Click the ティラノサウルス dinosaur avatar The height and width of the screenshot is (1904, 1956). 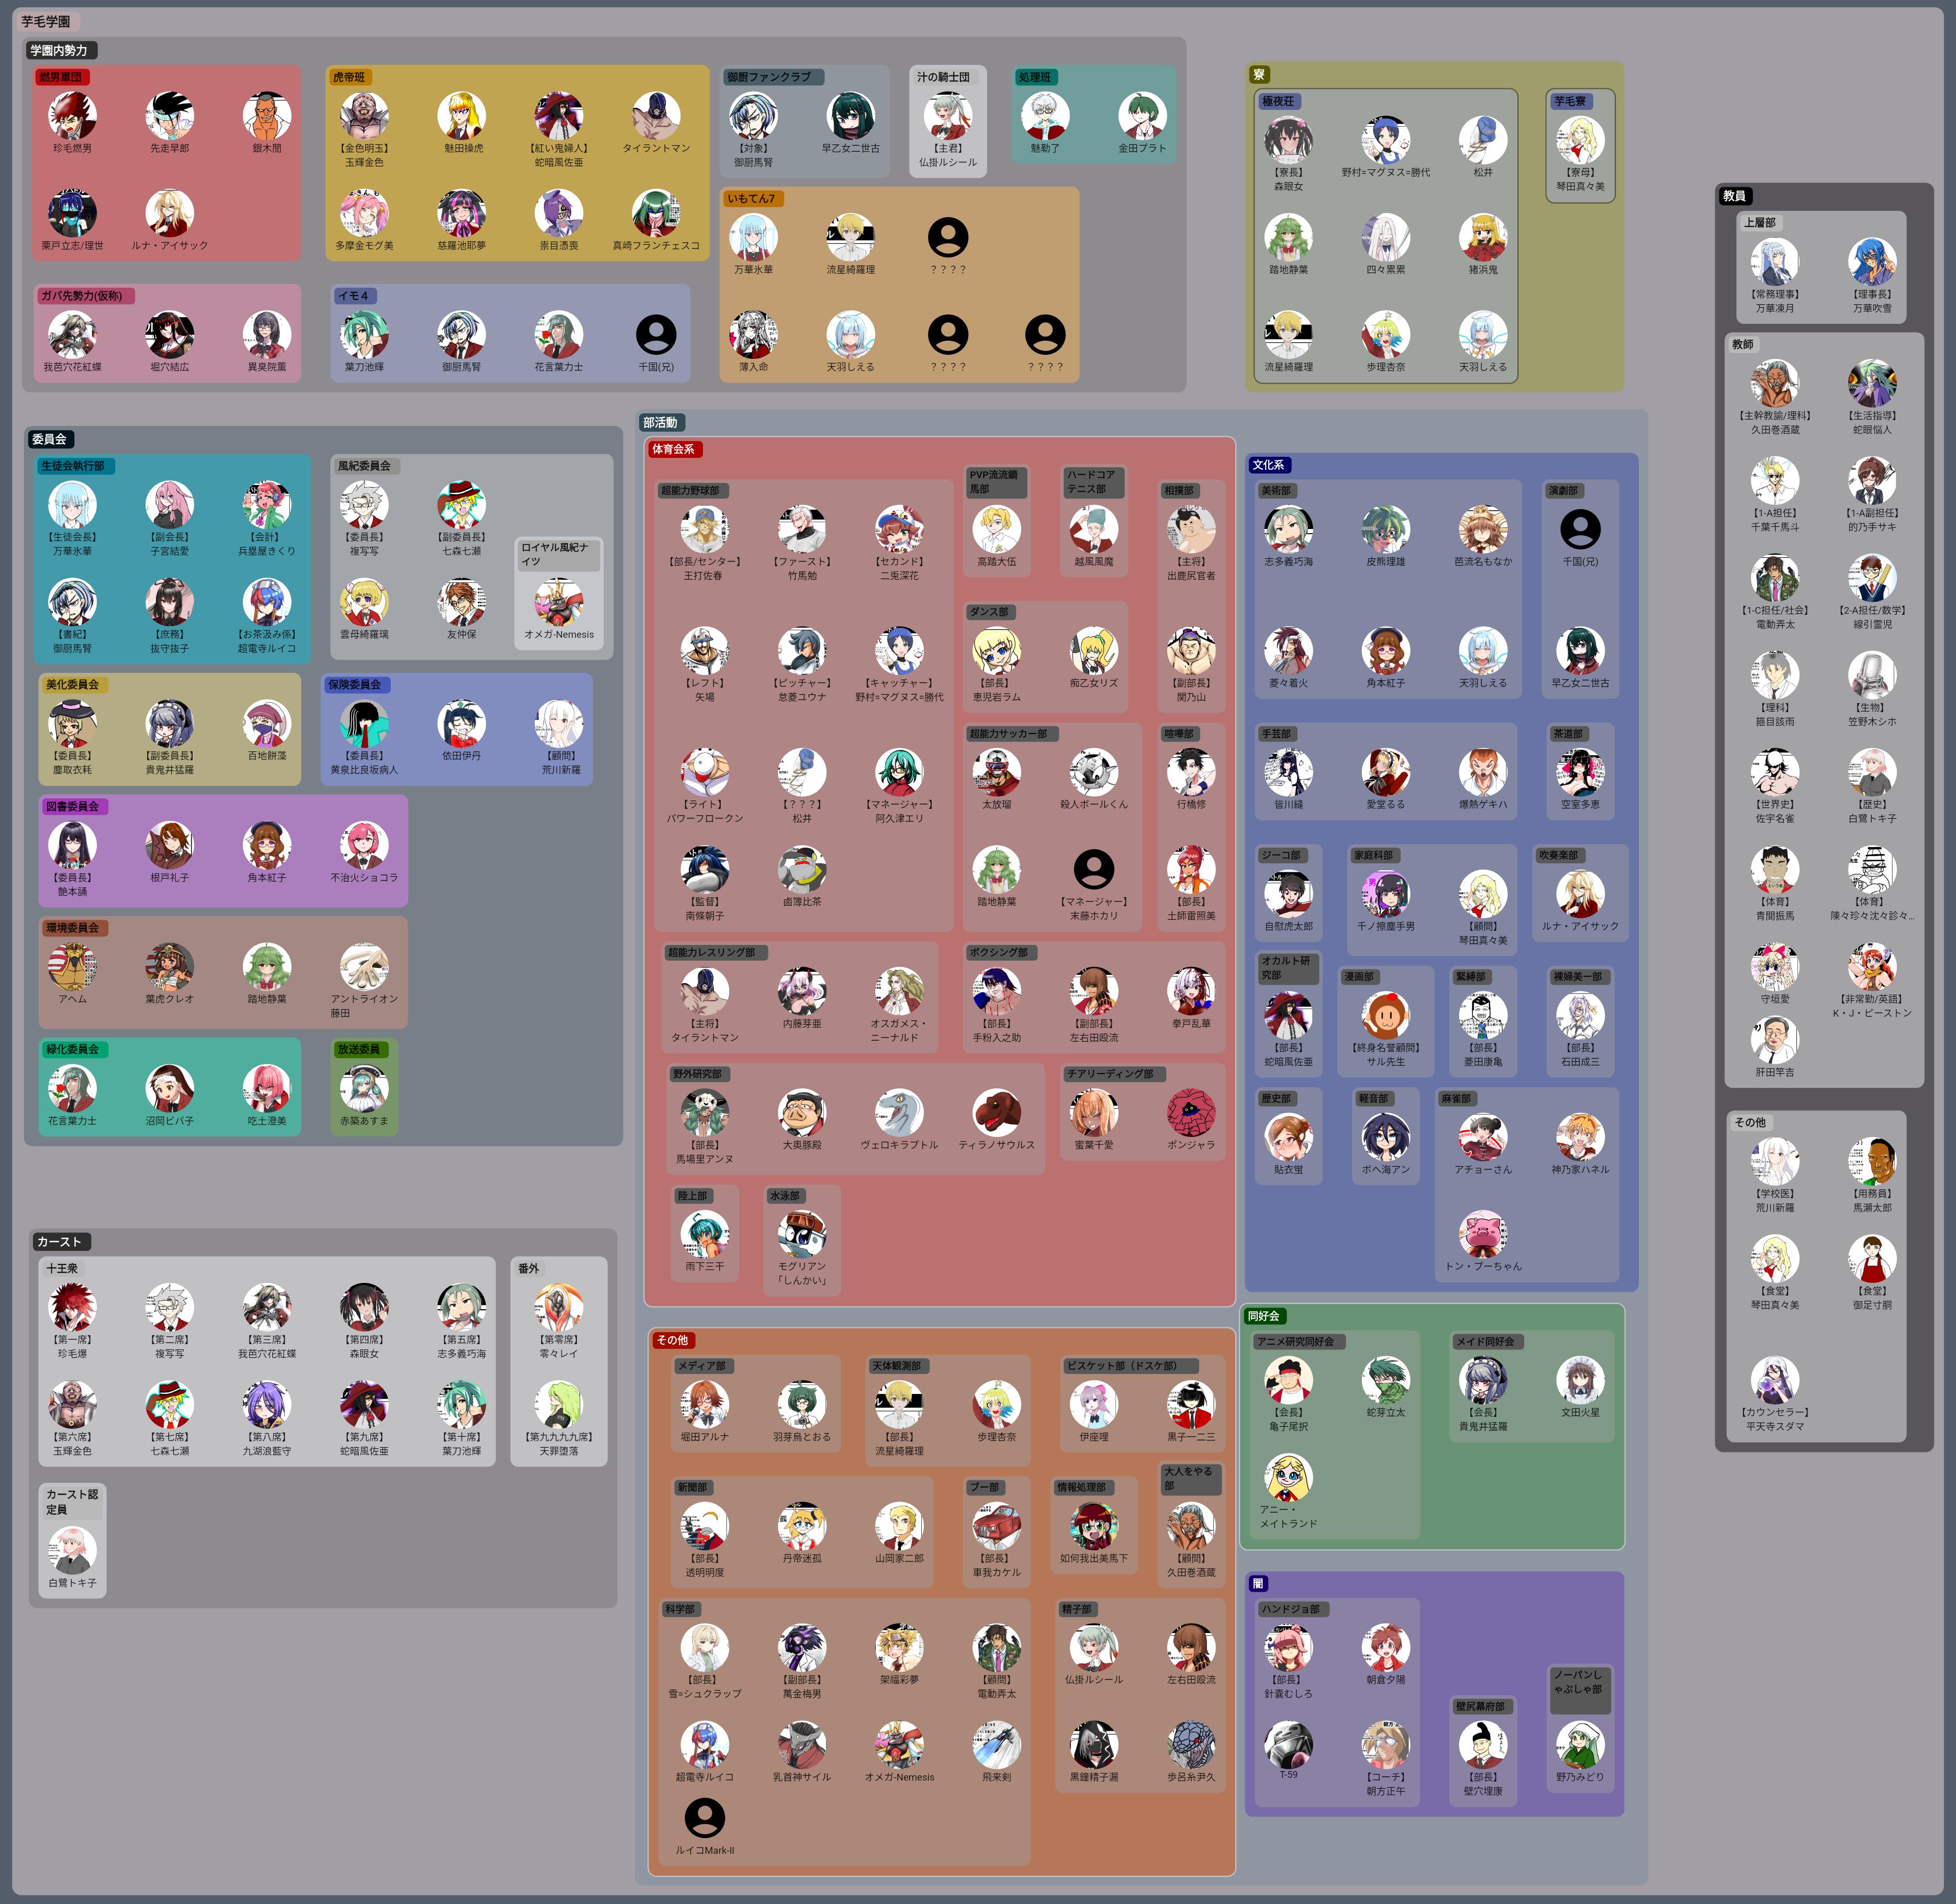997,1112
